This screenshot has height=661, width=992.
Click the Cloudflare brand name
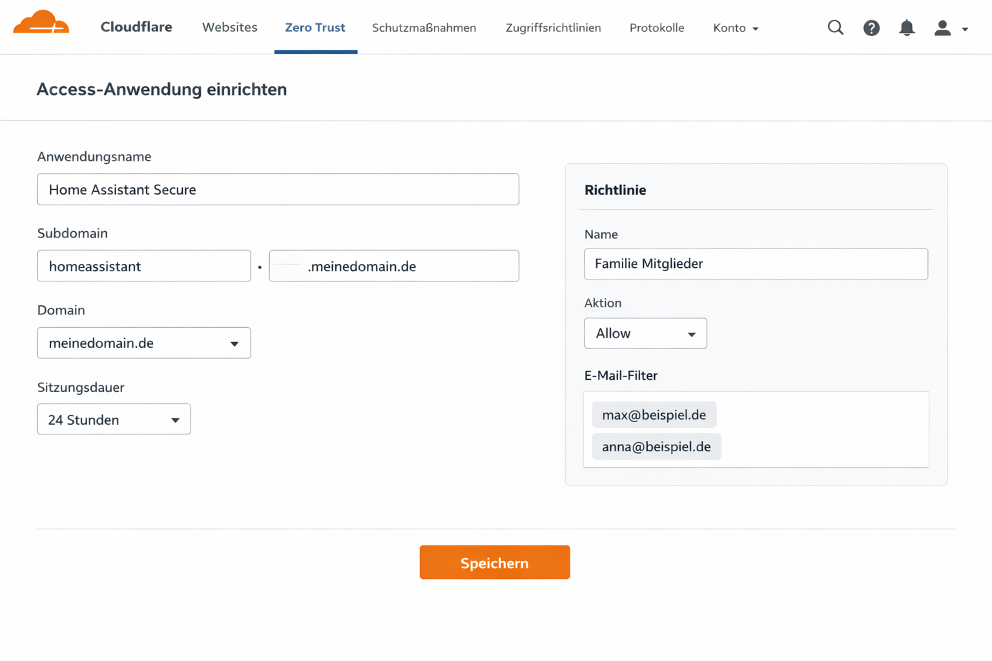pyautogui.click(x=136, y=27)
